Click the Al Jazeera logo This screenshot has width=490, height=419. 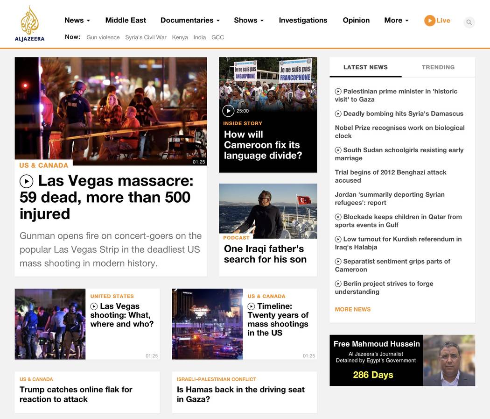click(x=30, y=24)
